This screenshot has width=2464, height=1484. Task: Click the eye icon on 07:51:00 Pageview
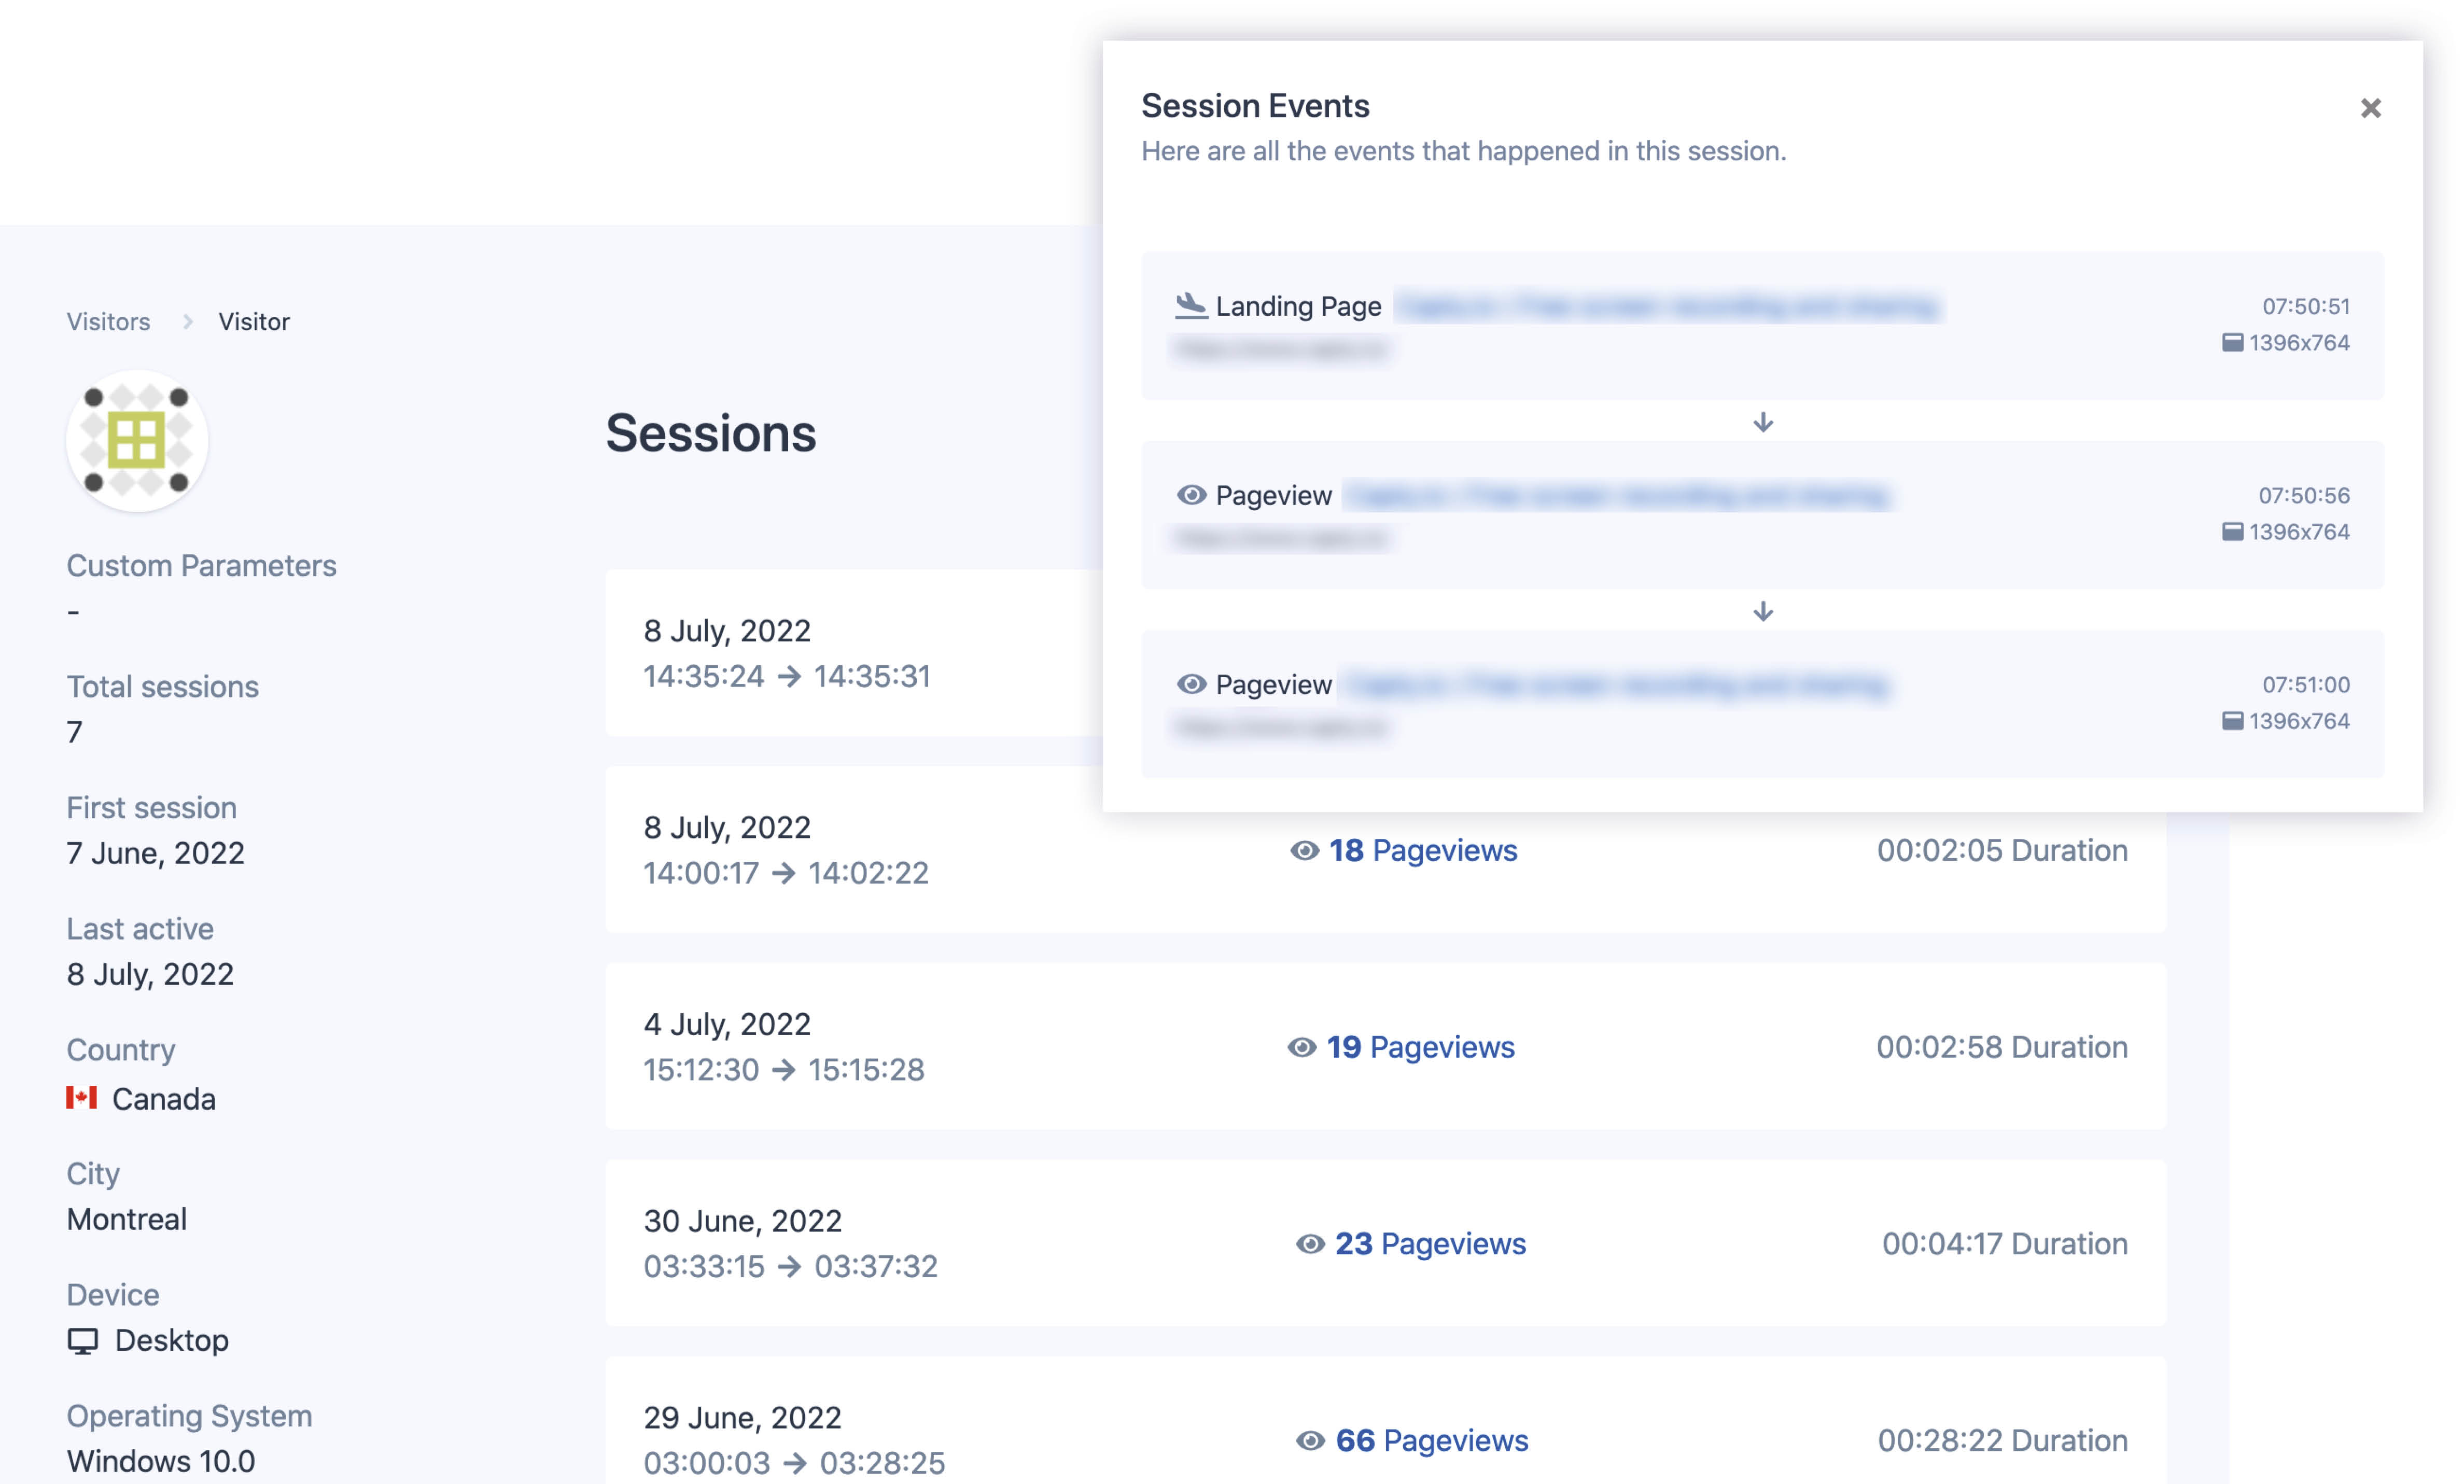pyautogui.click(x=1191, y=684)
